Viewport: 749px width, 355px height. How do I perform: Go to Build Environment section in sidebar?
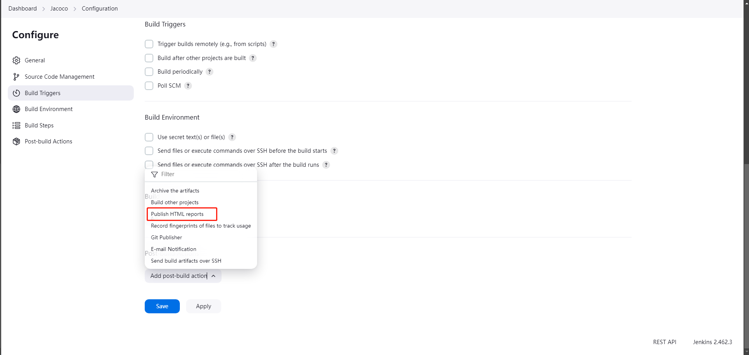pyautogui.click(x=71, y=109)
